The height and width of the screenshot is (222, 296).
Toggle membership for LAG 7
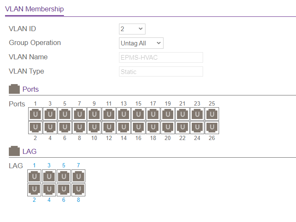(79, 176)
